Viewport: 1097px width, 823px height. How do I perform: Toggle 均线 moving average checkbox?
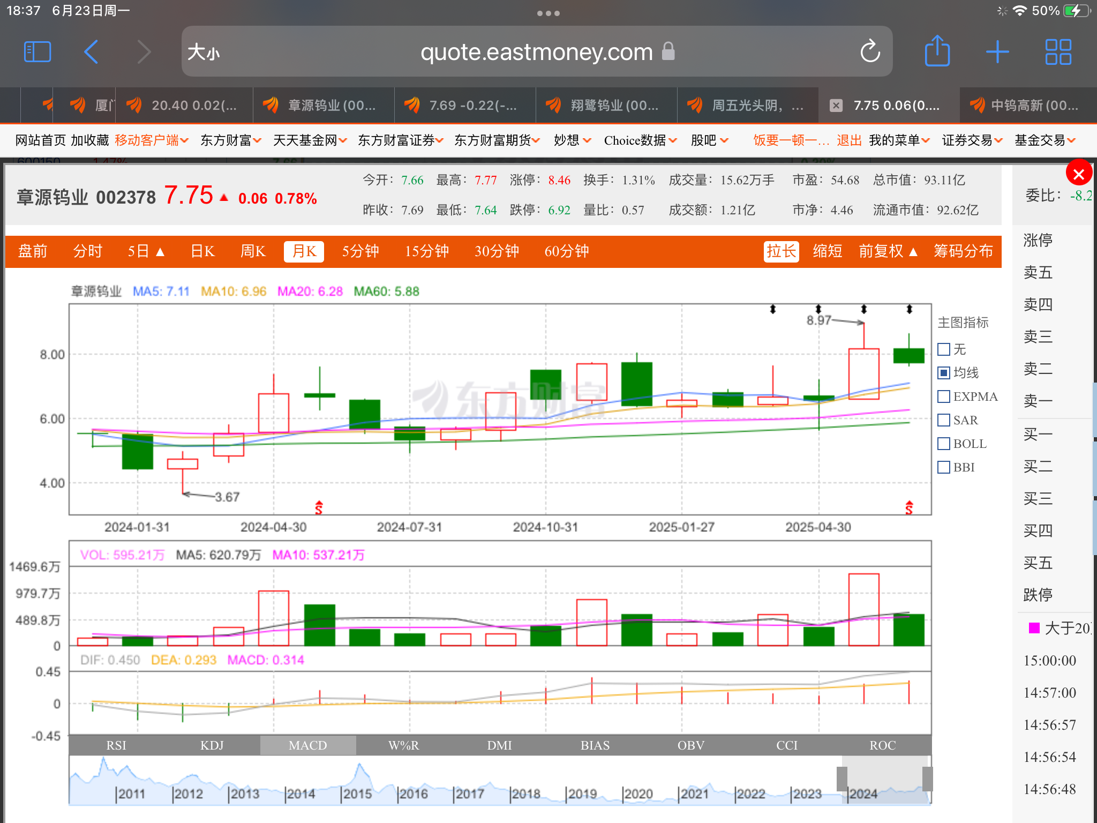944,373
